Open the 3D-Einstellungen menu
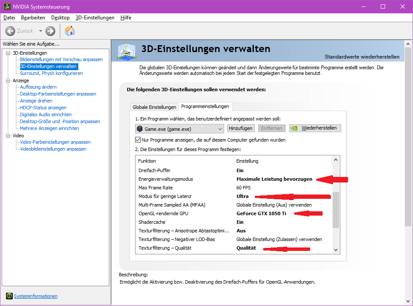Screen dimensions: 413x306 point(95,18)
